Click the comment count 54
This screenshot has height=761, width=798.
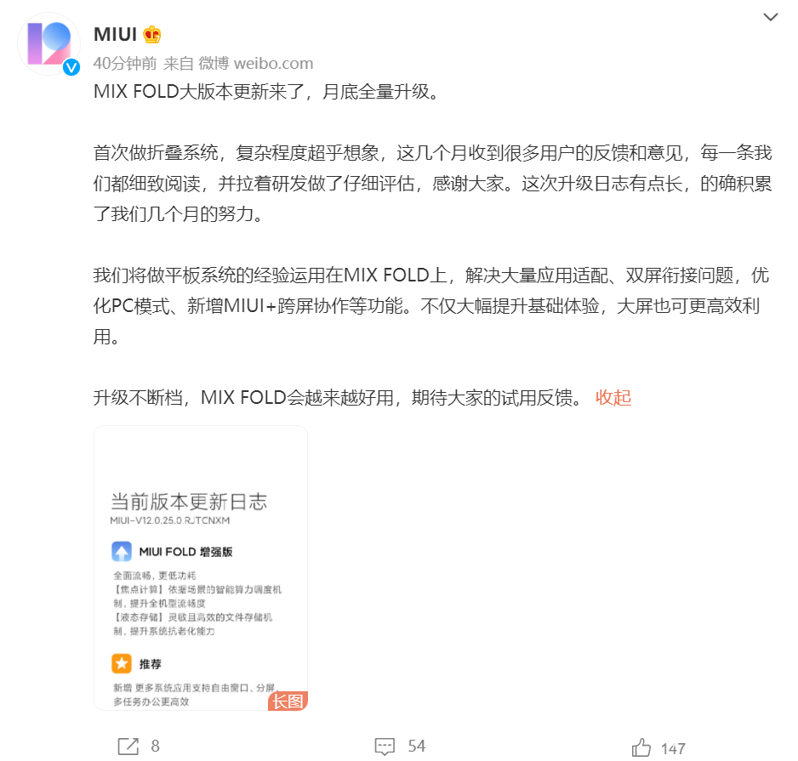point(417,747)
